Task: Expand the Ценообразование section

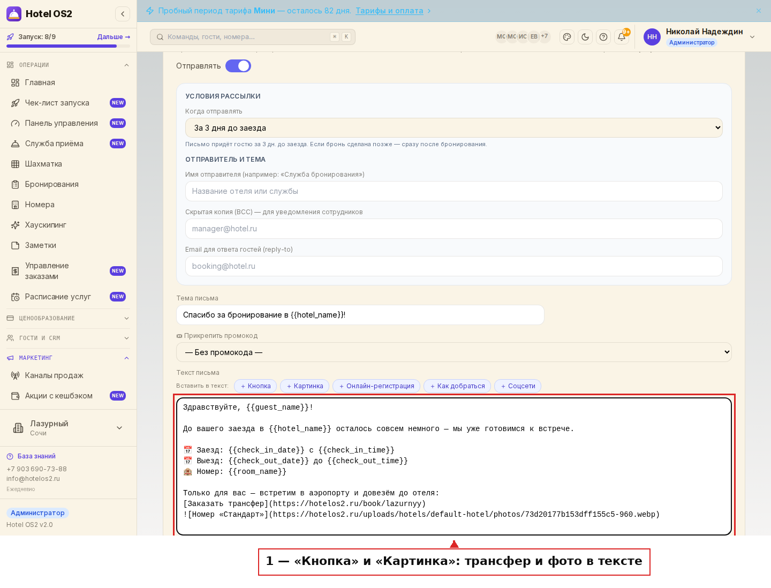Action: point(69,318)
